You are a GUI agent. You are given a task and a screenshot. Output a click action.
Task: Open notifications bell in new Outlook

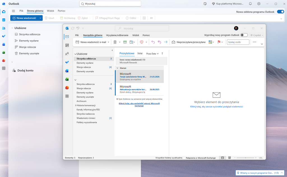tap(250, 4)
